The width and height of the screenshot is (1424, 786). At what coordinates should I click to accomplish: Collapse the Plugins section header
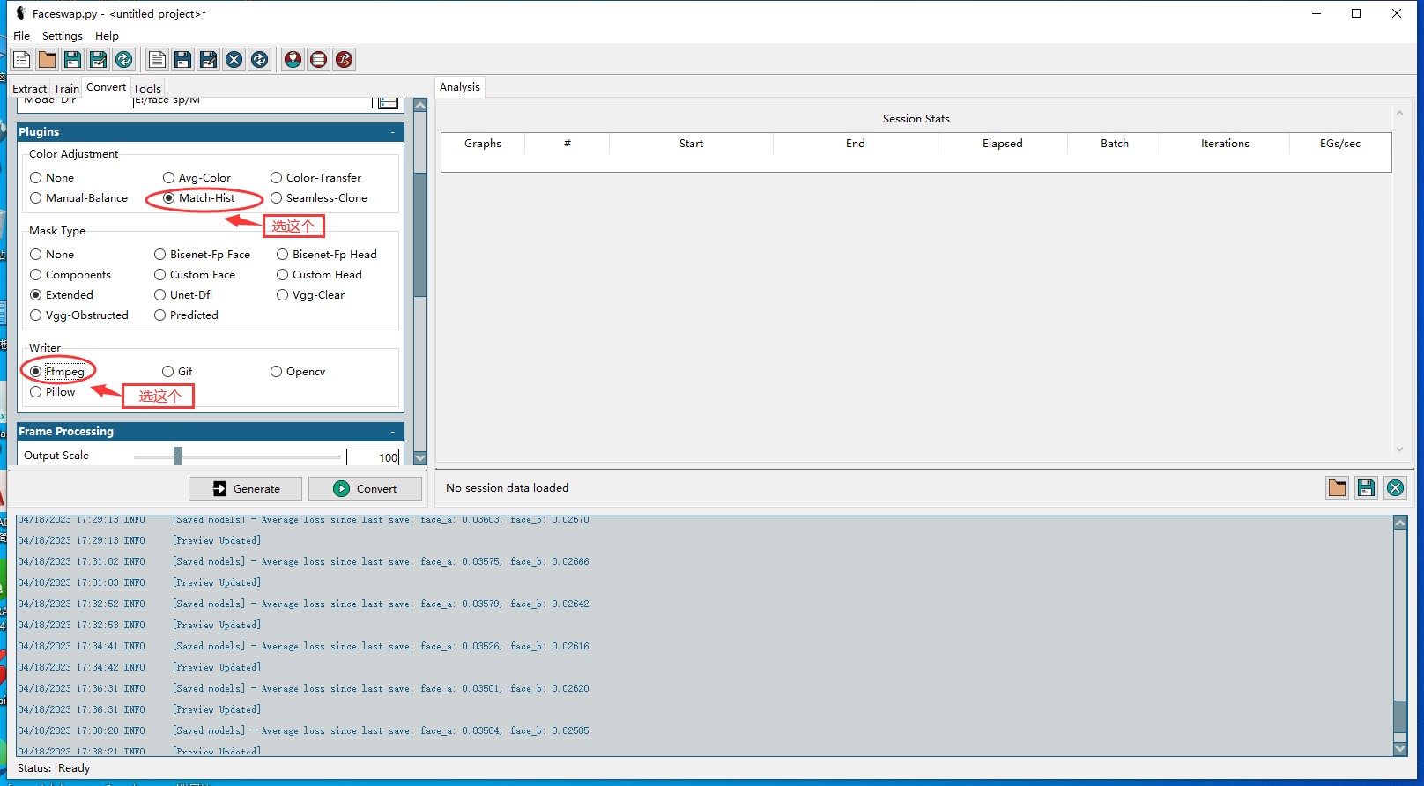[392, 132]
